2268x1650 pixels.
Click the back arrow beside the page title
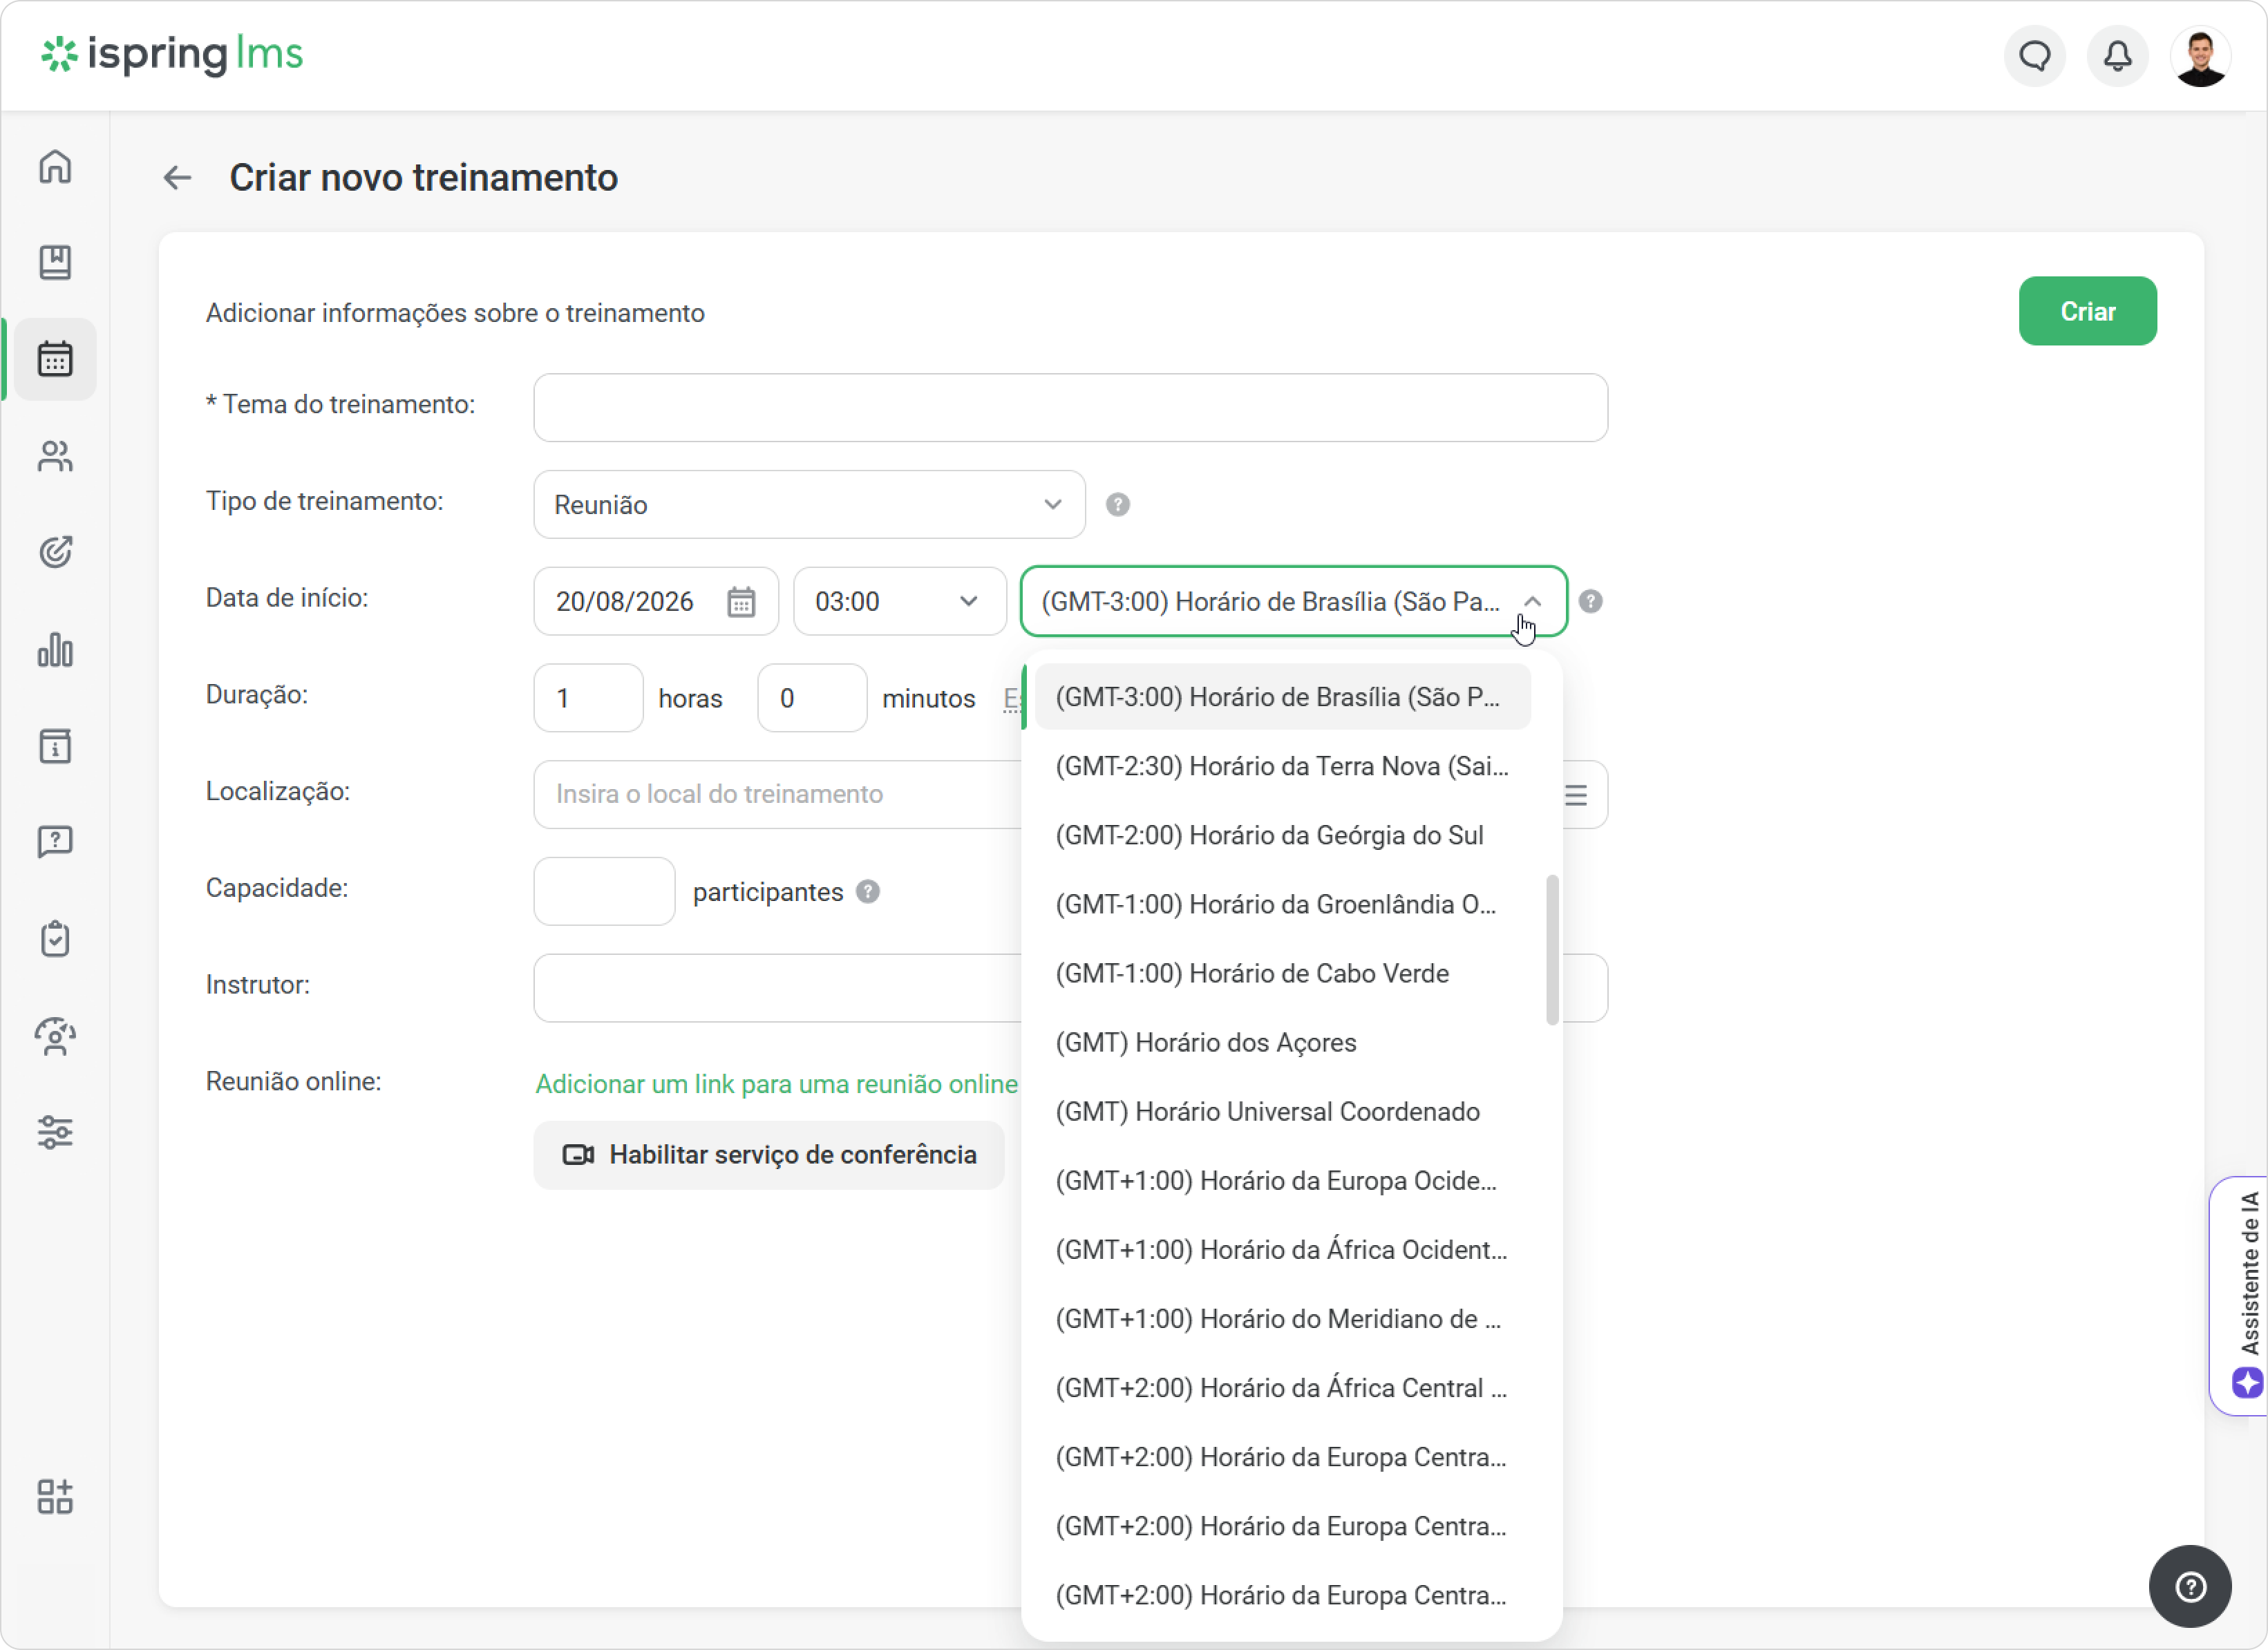pos(177,178)
